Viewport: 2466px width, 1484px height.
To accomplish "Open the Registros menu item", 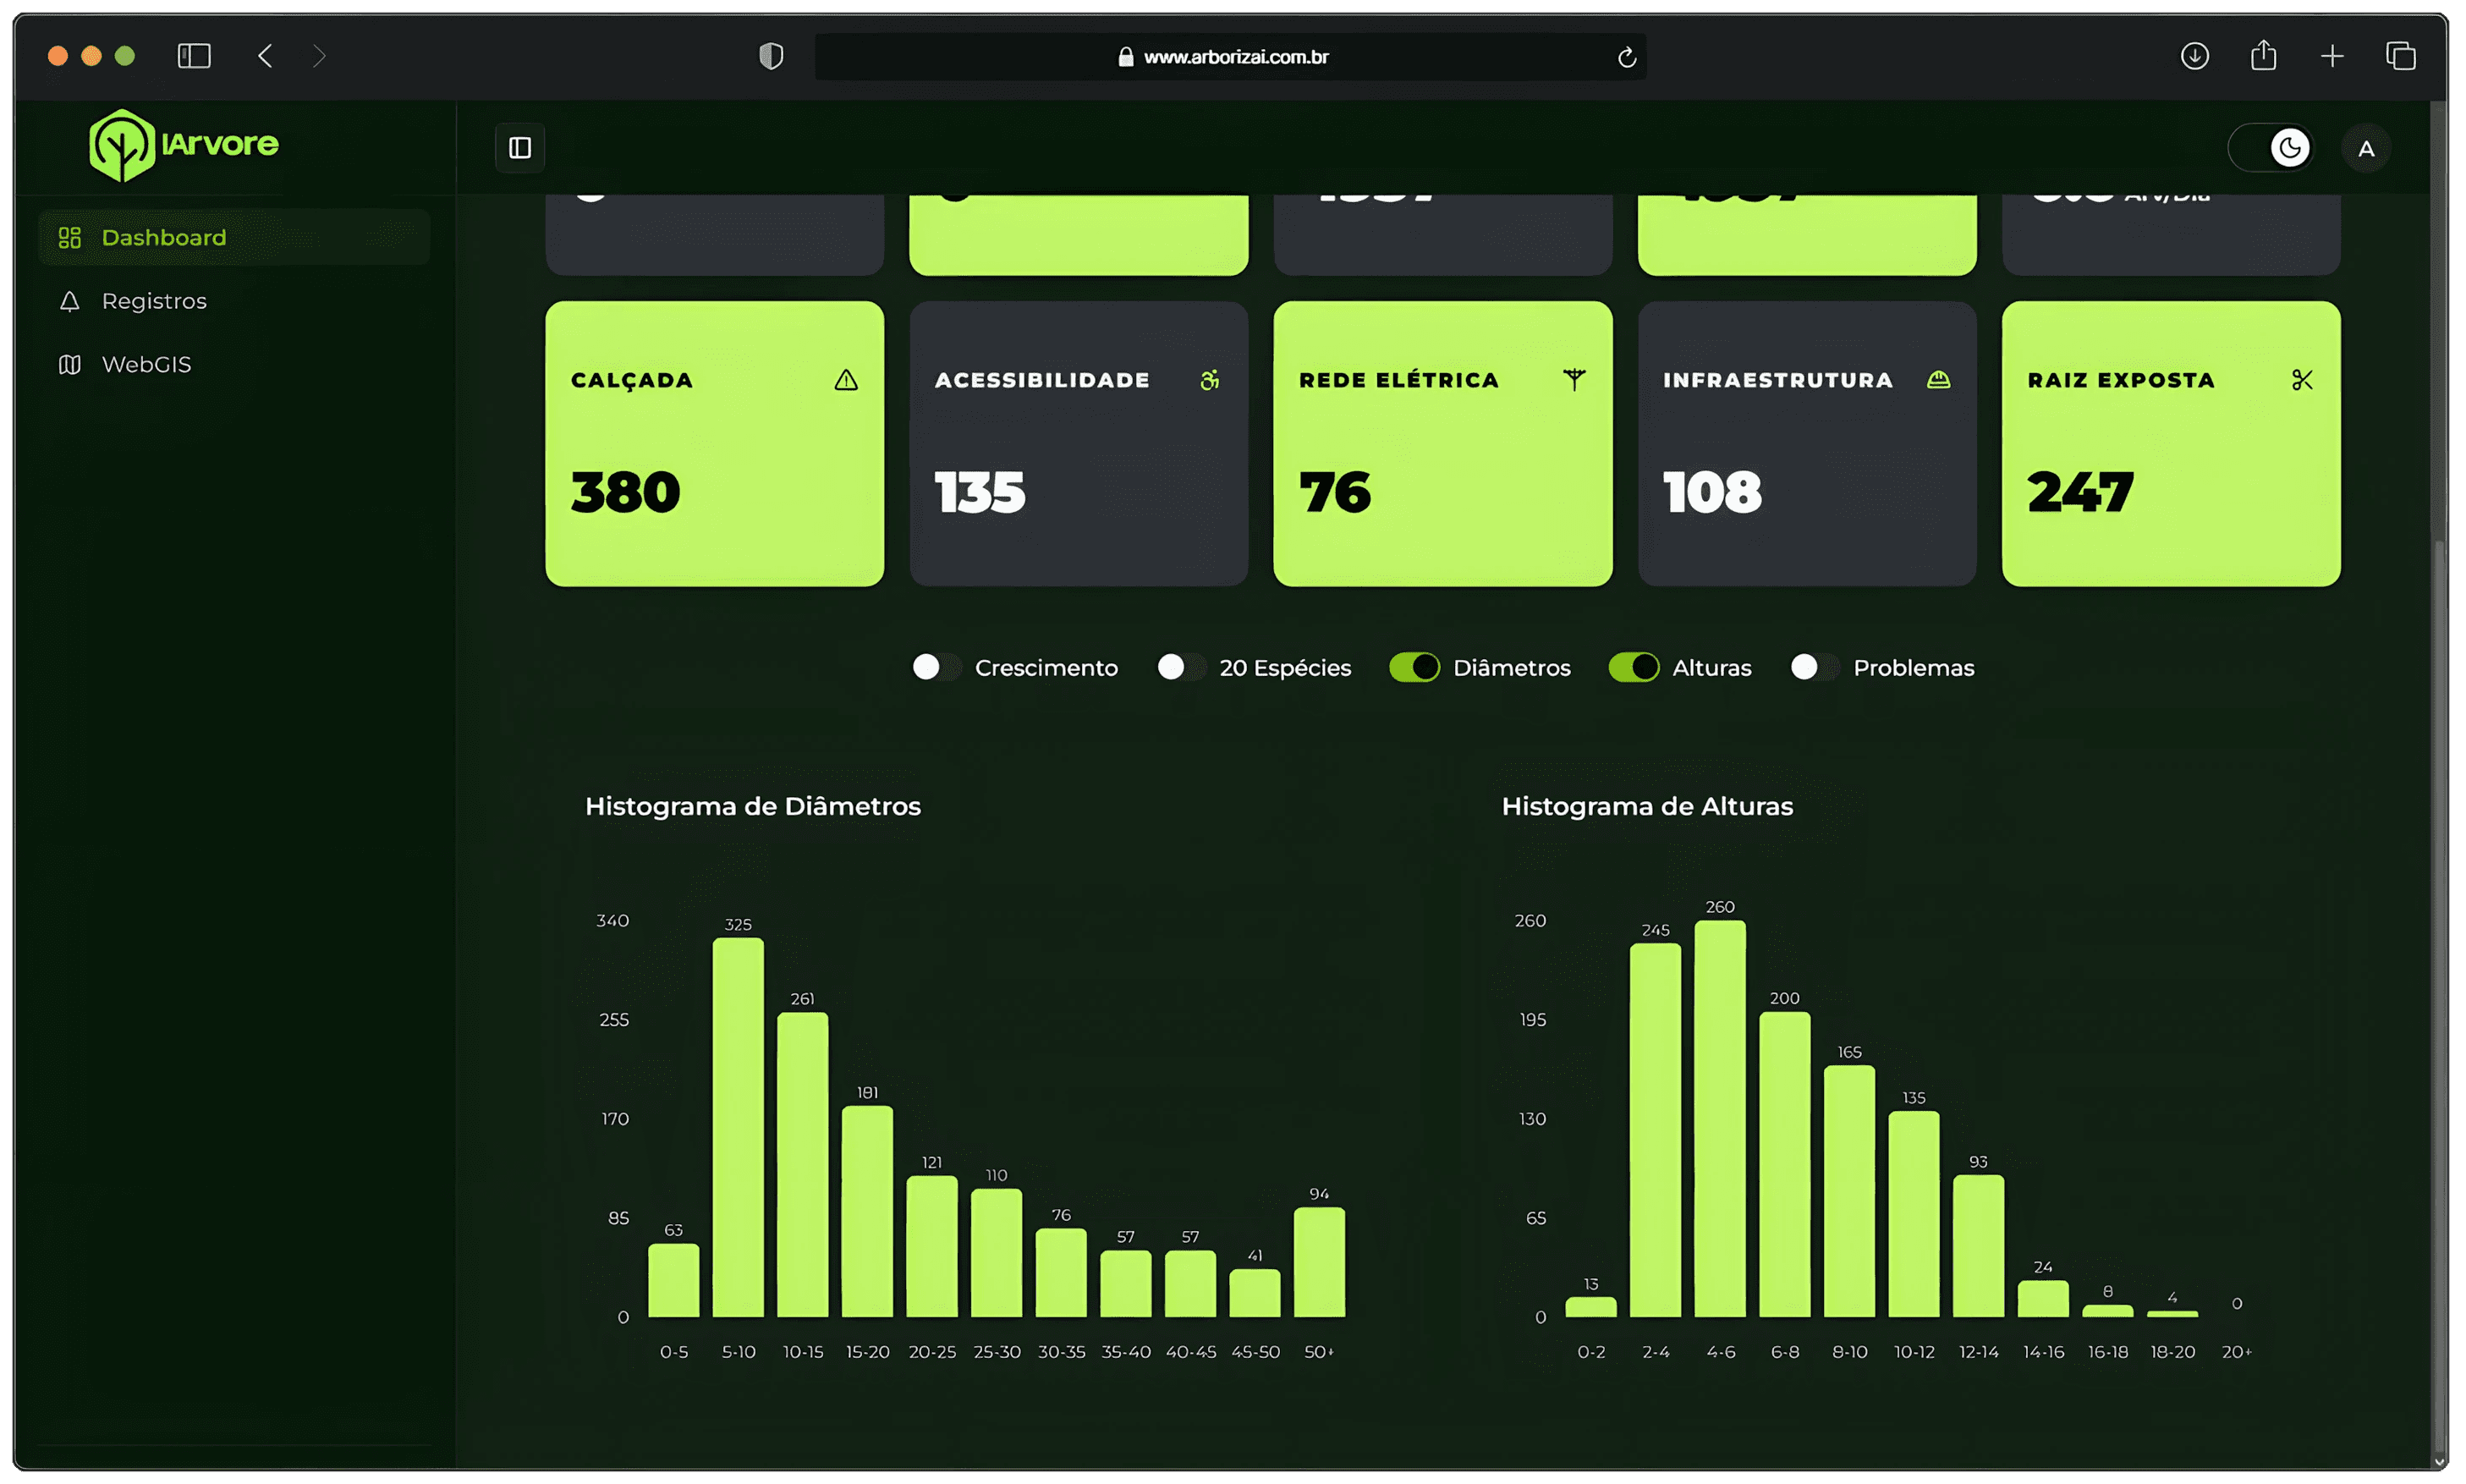I will pos(154,301).
